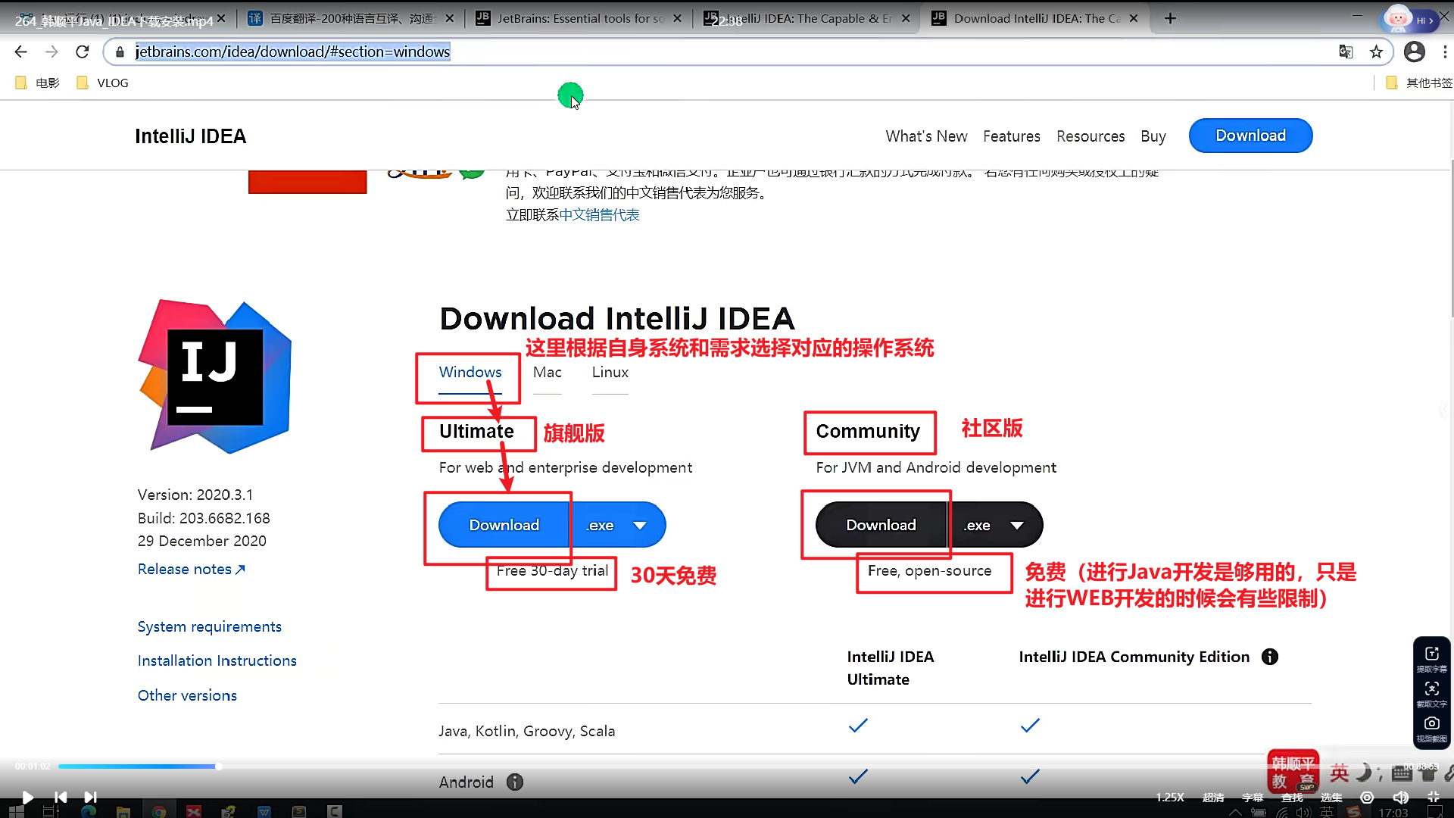Go to the previous video
The height and width of the screenshot is (818, 1454).
[x=61, y=797]
